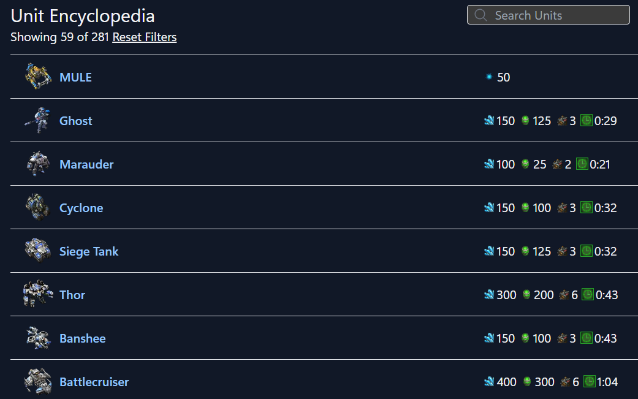Click Reset Filters link
The height and width of the screenshot is (399, 638).
pyautogui.click(x=145, y=37)
